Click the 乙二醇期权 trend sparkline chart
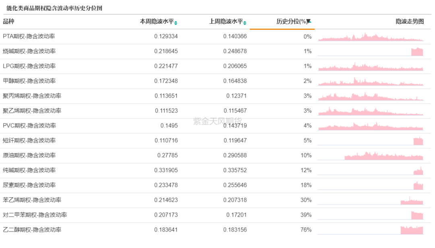Screen dimensions: 435x248 click(412, 230)
